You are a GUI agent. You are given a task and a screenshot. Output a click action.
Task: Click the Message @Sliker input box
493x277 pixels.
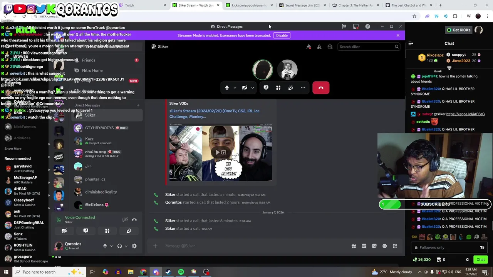coord(254,246)
